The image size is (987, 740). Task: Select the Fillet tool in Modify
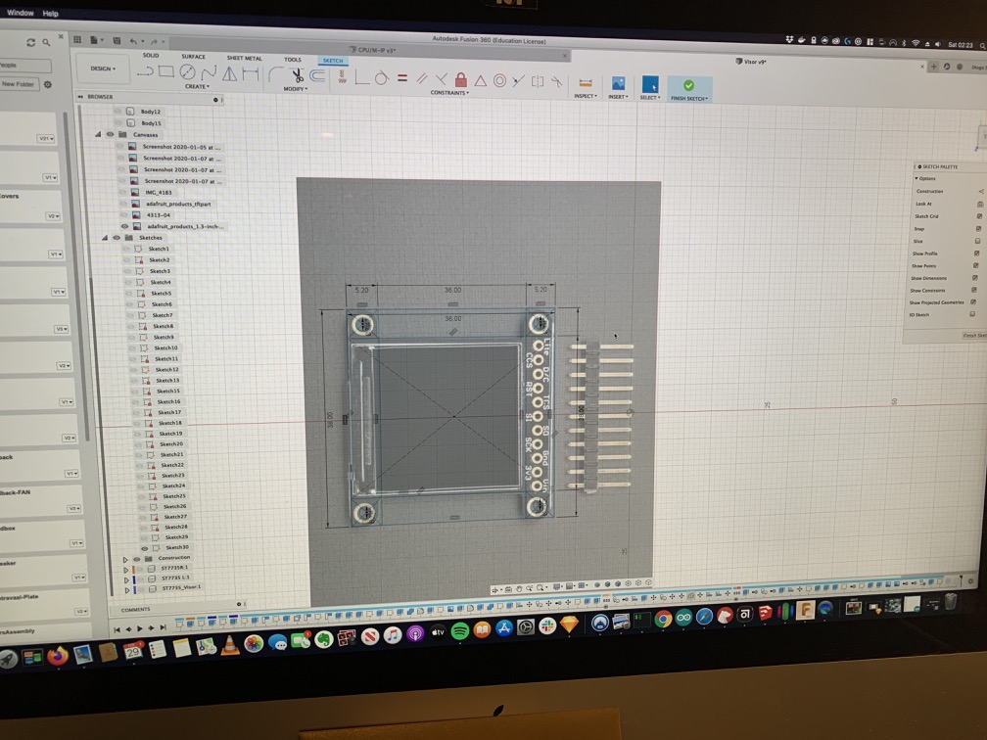(x=276, y=74)
